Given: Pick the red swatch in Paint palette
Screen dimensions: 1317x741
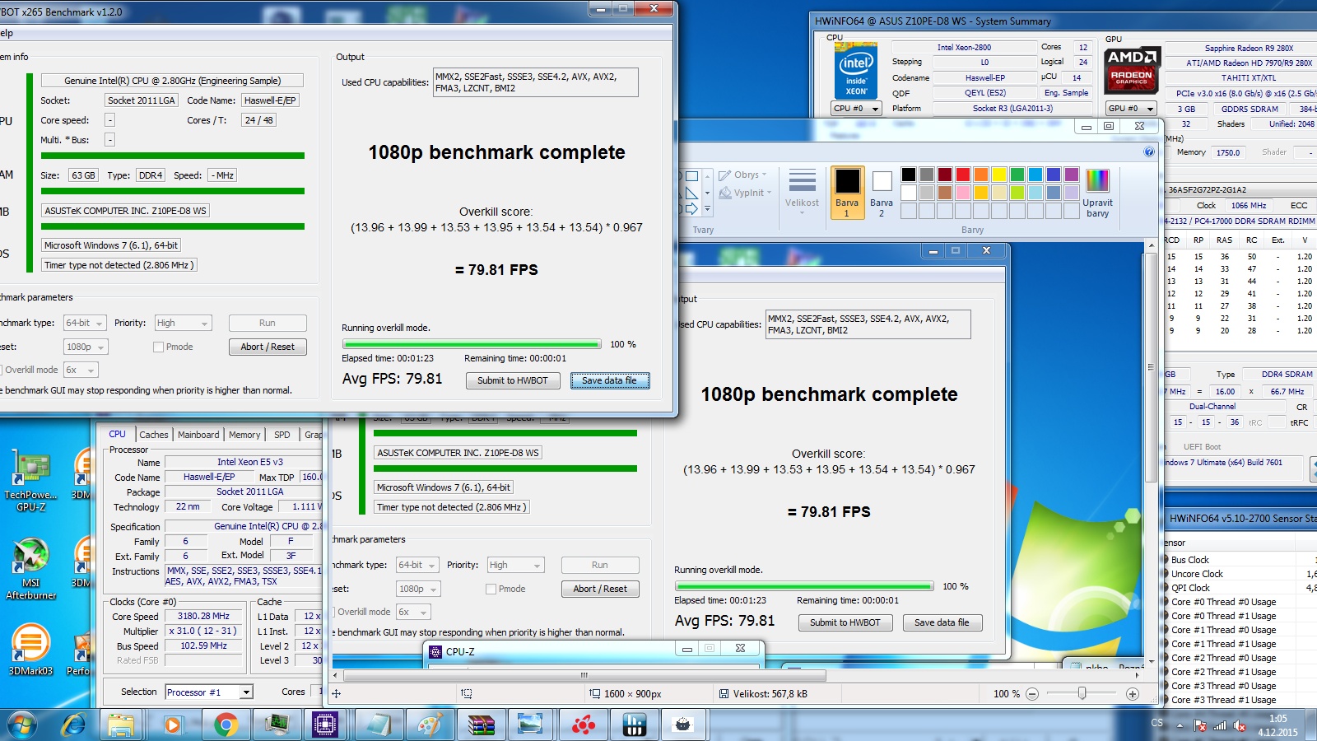Looking at the screenshot, I should tap(962, 175).
